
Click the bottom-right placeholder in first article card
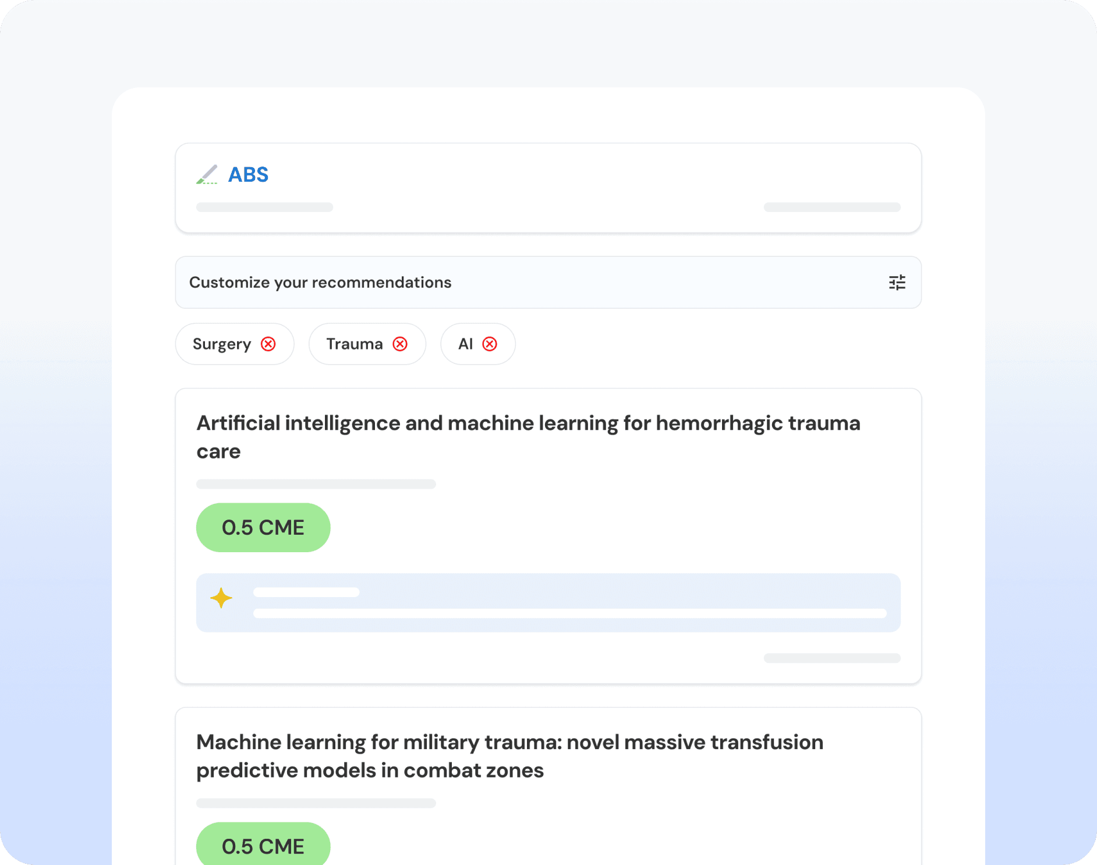coord(832,658)
